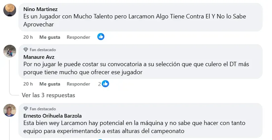Open Manaure Avz's profile picture
This screenshot has height=140, width=272.
(x=10, y=51)
